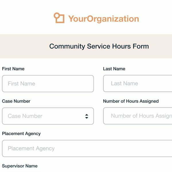Click the Case Number field label

(16, 101)
